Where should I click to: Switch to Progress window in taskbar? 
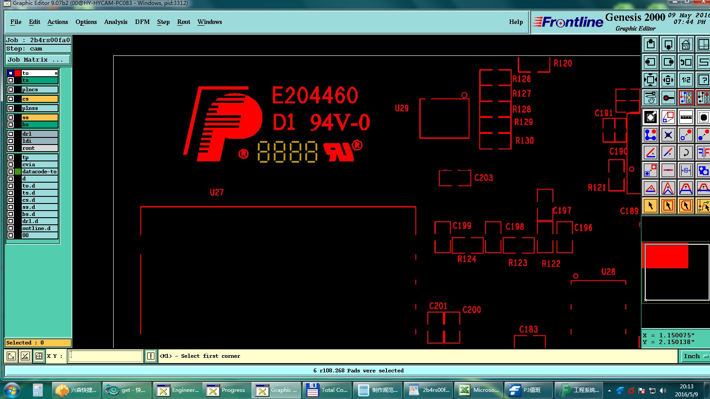(x=227, y=390)
